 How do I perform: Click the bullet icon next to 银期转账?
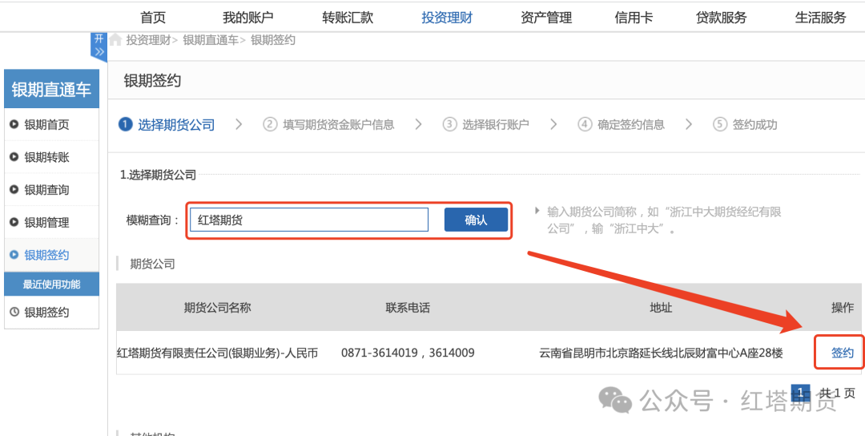coord(14,157)
